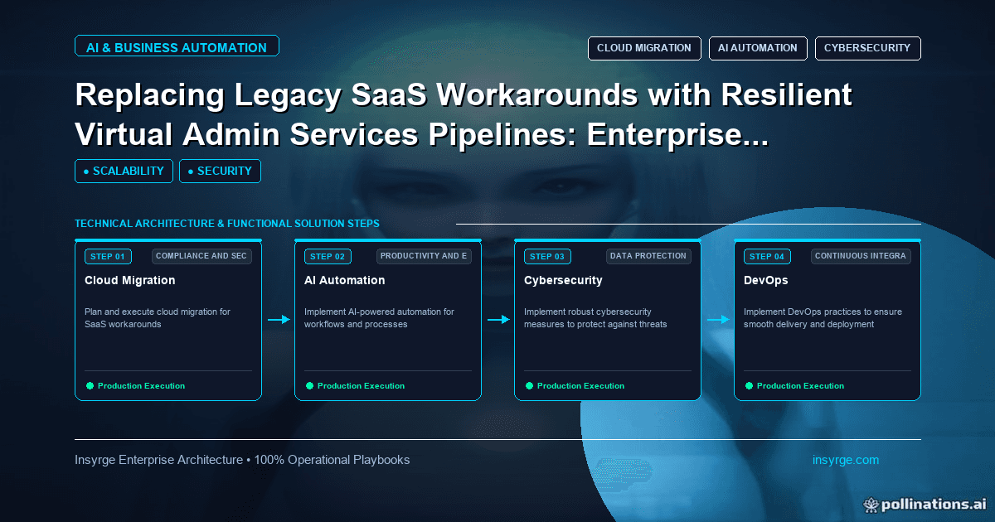Open the insyrge.com link

[846, 460]
